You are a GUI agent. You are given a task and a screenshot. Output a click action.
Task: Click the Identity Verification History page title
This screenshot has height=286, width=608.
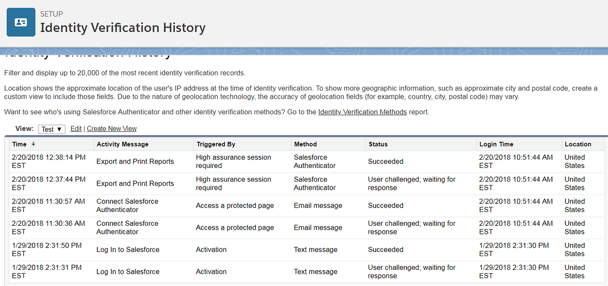[123, 28]
